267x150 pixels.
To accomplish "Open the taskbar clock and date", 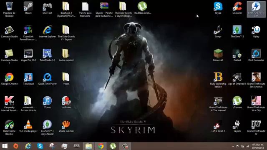I will [x=258, y=146].
